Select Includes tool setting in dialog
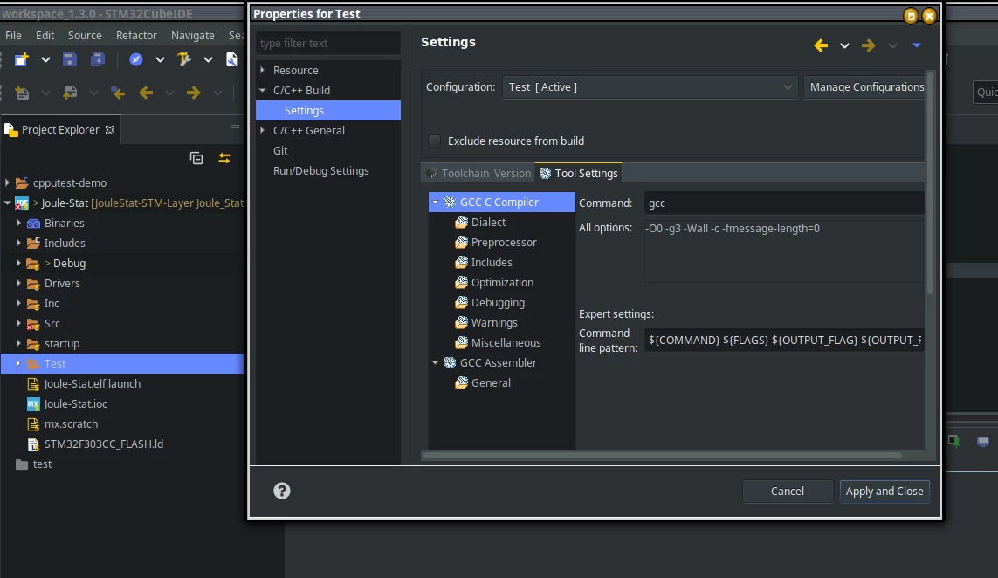The width and height of the screenshot is (998, 578). pos(492,262)
